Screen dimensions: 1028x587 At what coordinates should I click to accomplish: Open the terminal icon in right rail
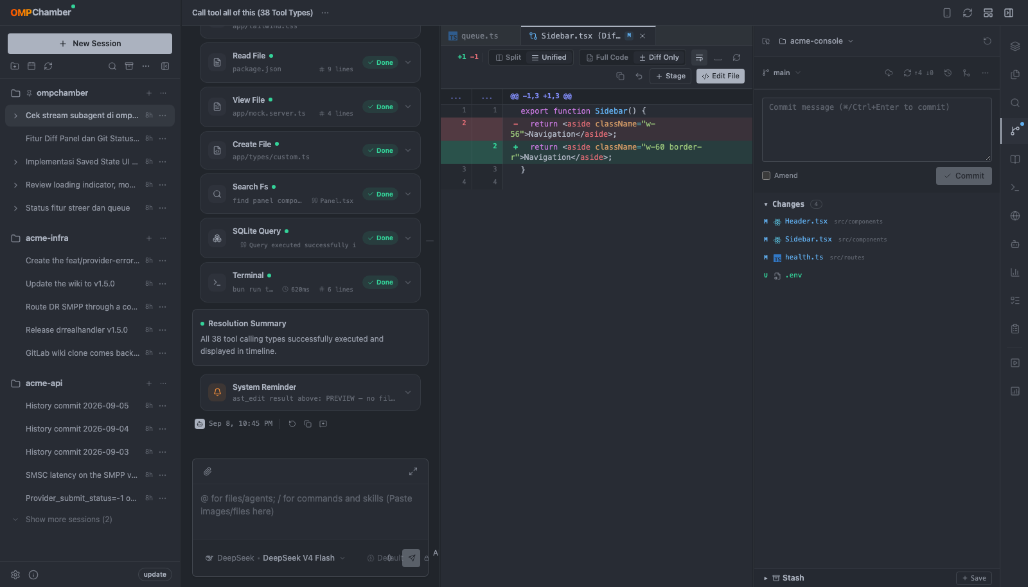click(x=1015, y=188)
